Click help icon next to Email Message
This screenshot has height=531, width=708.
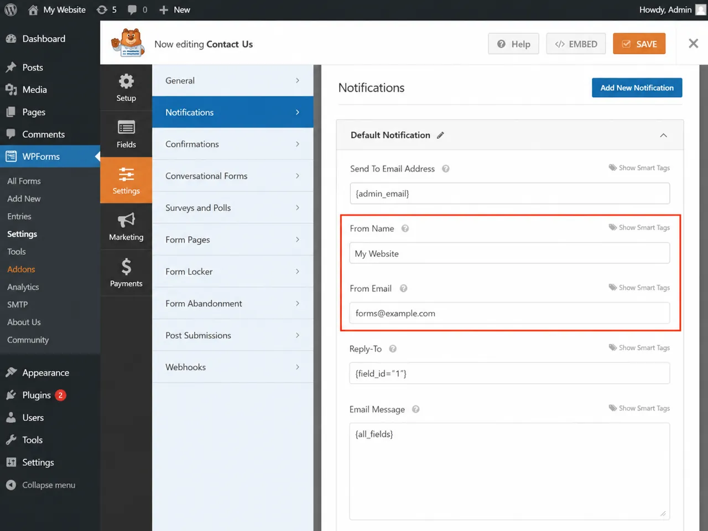[415, 409]
